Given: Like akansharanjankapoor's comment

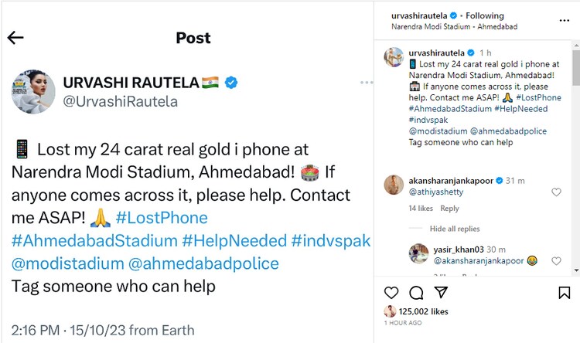Looking at the screenshot, I should pos(556,192).
